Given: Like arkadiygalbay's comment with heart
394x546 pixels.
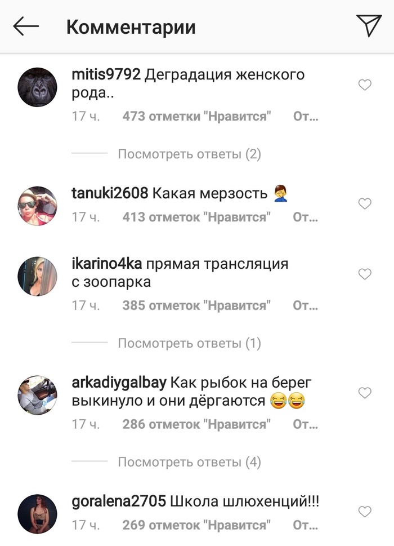Looking at the screenshot, I should point(365,393).
